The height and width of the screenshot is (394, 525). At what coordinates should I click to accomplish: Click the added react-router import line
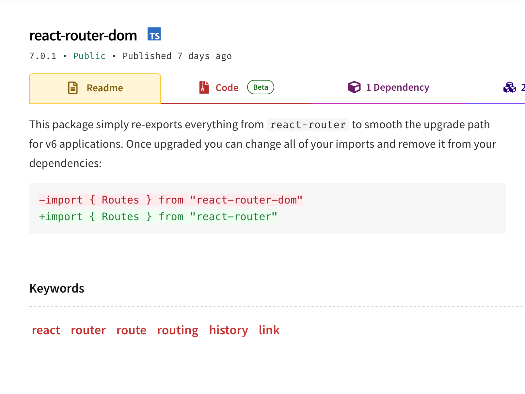(x=158, y=217)
